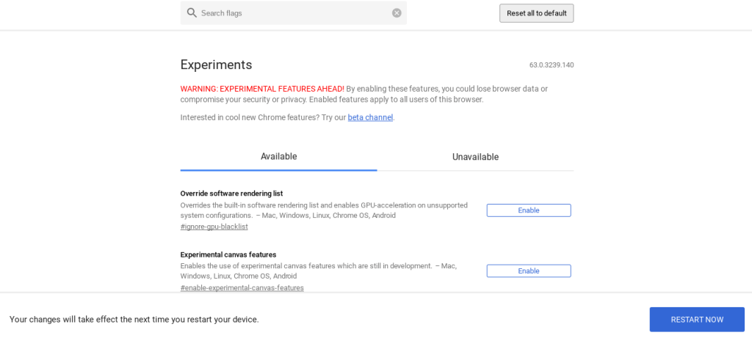Screen dimensions: 752x338
Task: Click the version number 63.0.3239.140
Action: click(x=551, y=65)
